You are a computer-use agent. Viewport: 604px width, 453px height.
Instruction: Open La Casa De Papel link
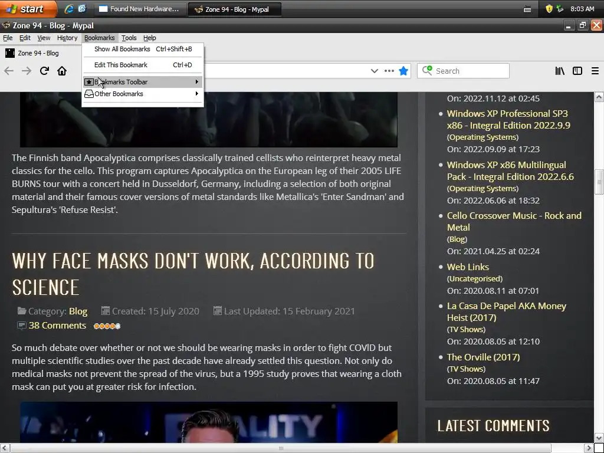pos(507,311)
